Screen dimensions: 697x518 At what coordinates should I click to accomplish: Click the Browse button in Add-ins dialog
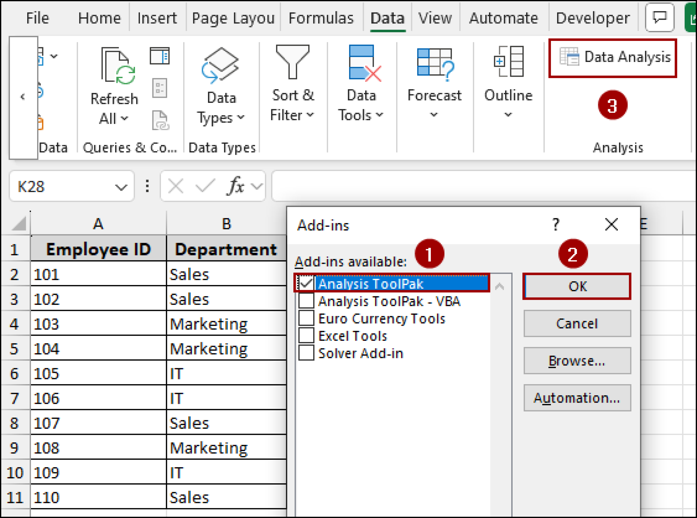577,361
